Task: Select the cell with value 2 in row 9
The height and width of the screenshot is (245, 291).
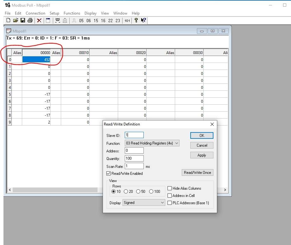Action: click(36, 122)
